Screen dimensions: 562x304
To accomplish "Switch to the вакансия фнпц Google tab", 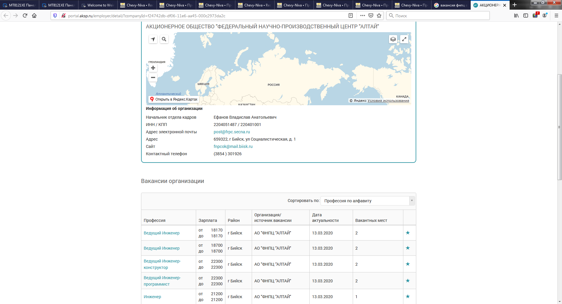I will [x=451, y=5].
